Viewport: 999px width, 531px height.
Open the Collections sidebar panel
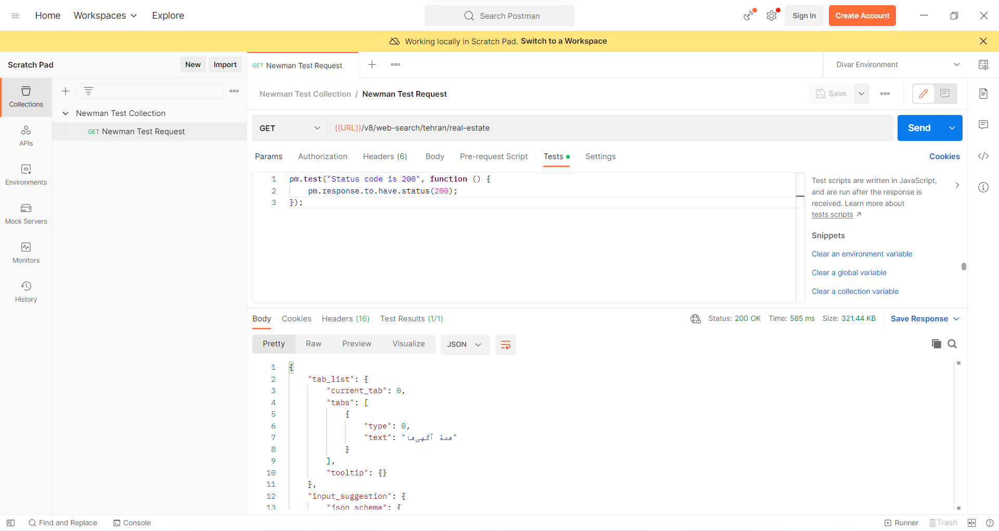tap(26, 97)
